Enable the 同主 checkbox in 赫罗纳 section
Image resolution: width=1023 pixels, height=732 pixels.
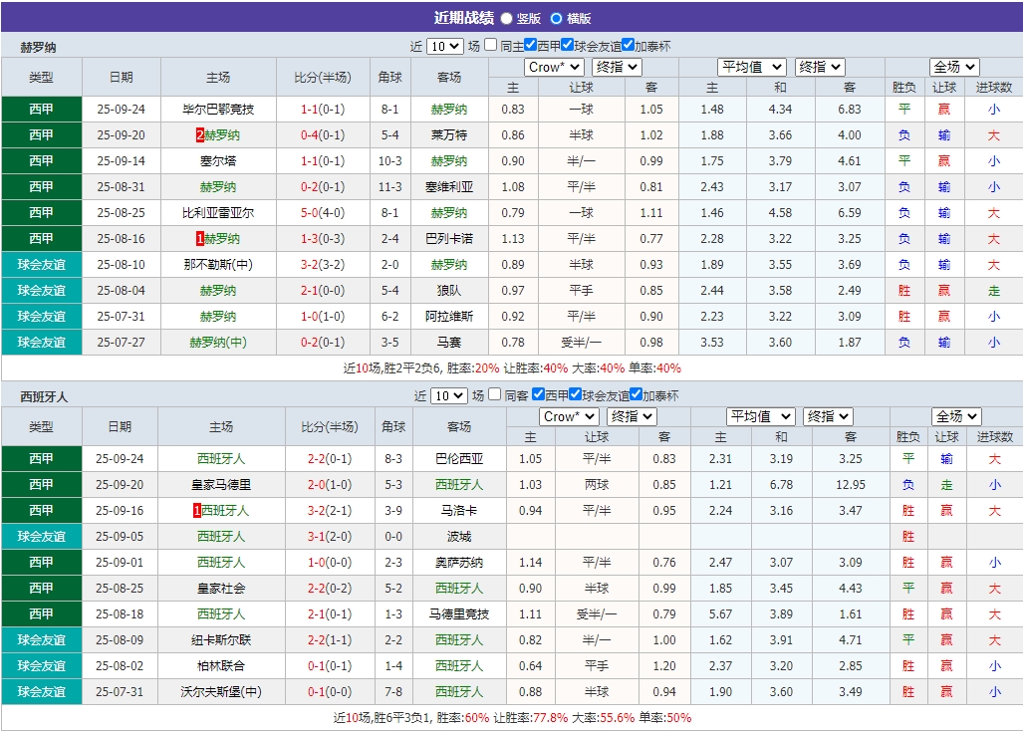point(491,43)
